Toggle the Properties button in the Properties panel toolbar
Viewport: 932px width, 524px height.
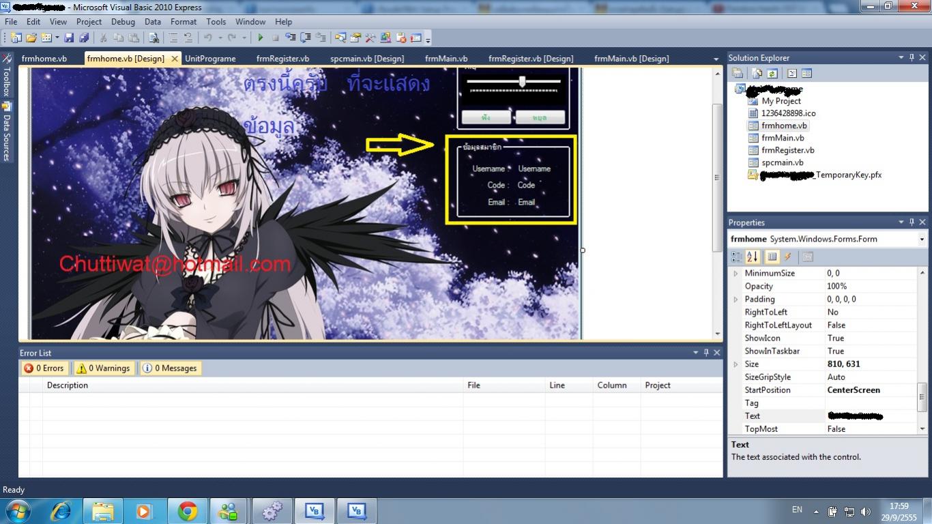(x=772, y=257)
